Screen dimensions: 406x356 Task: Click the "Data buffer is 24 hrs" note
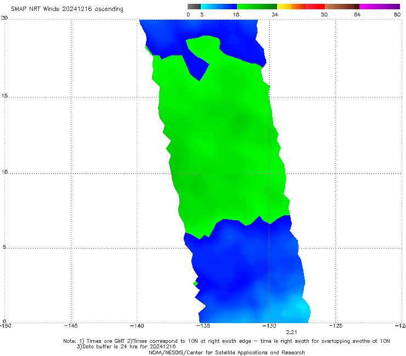[x=126, y=347]
